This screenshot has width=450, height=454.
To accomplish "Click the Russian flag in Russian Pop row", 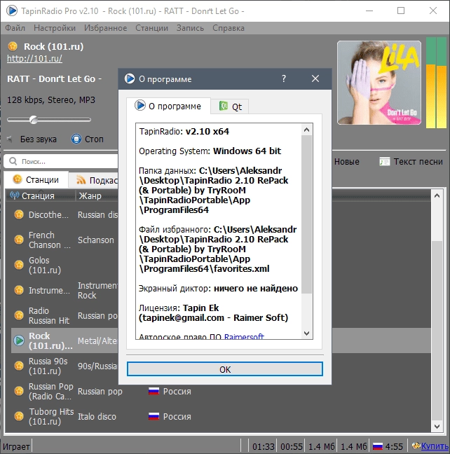I will [x=154, y=391].
